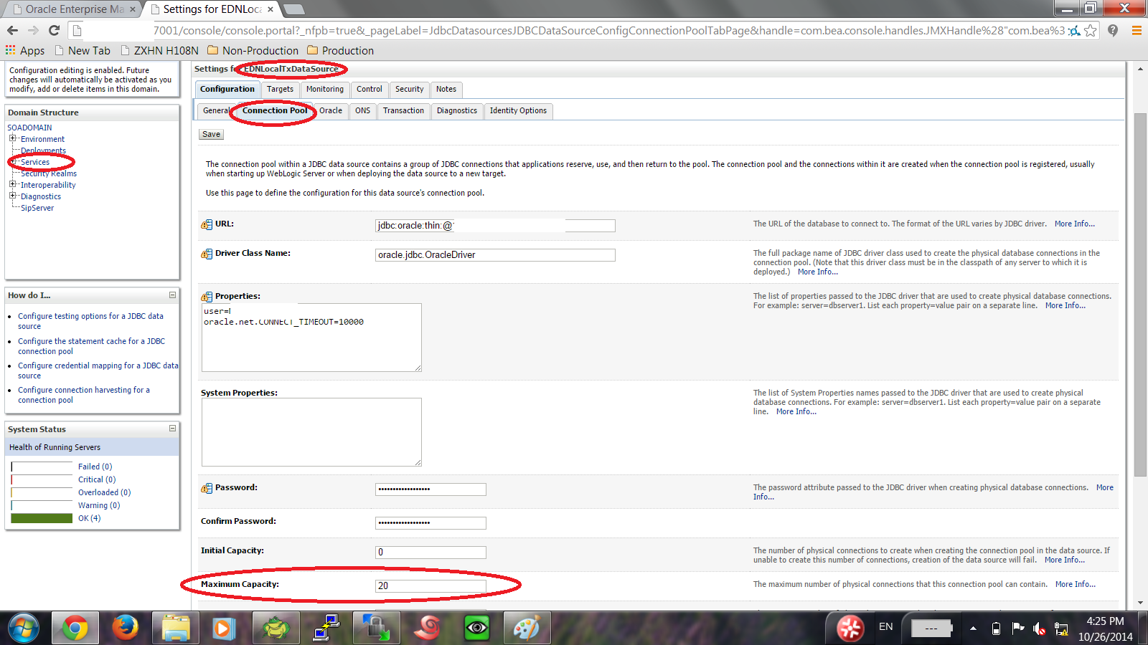The image size is (1148, 645).
Task: Open the Transaction sub-tab
Action: (x=403, y=111)
